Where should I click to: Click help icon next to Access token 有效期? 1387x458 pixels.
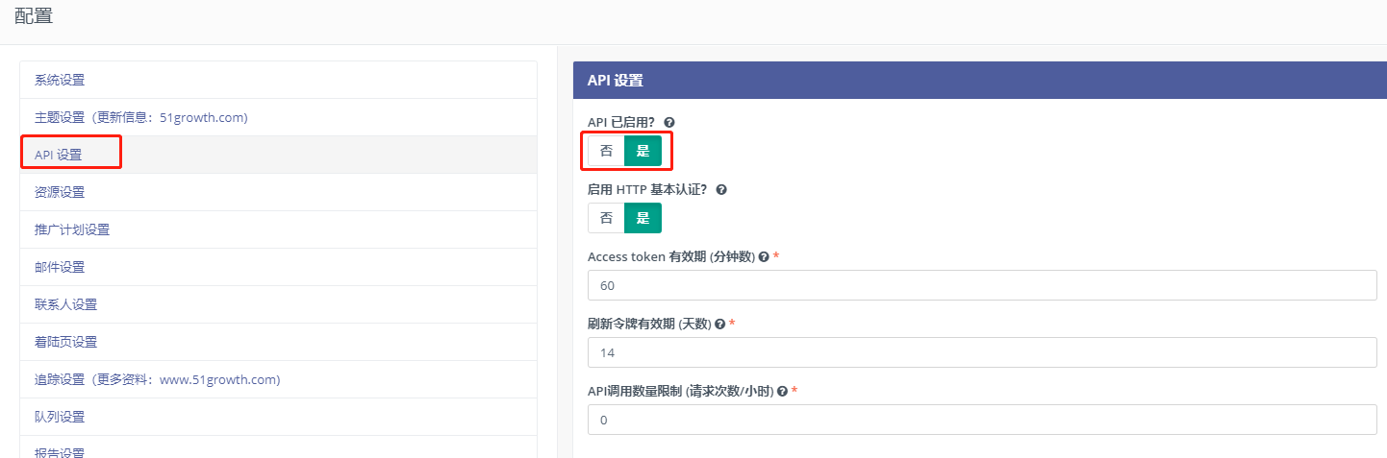[x=764, y=257]
